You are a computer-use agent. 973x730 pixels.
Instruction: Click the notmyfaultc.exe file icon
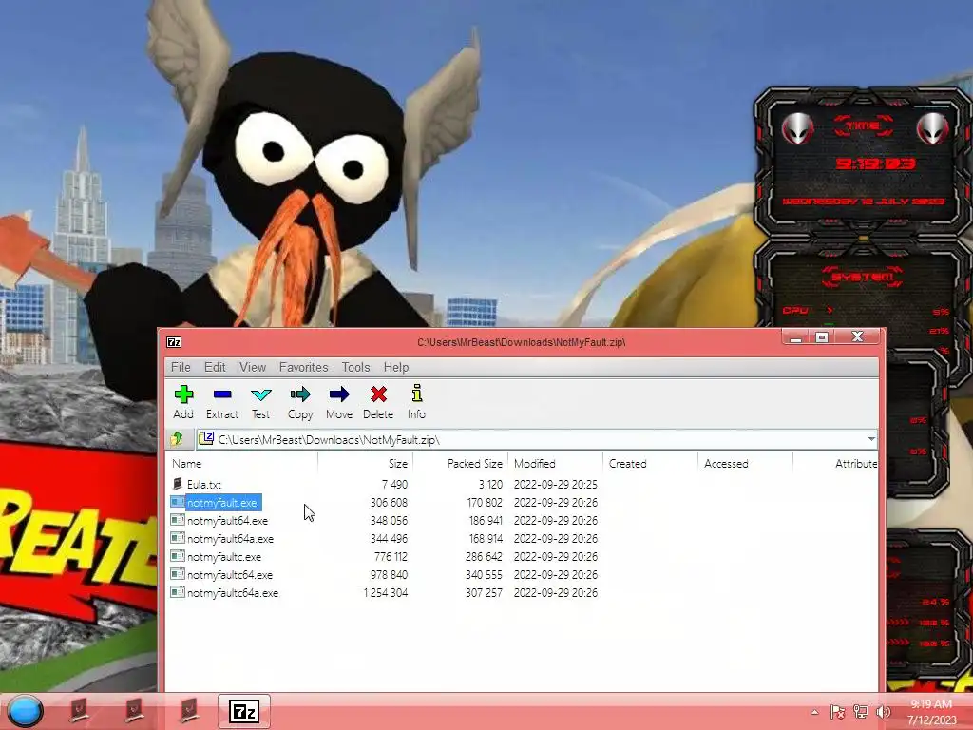(x=178, y=556)
